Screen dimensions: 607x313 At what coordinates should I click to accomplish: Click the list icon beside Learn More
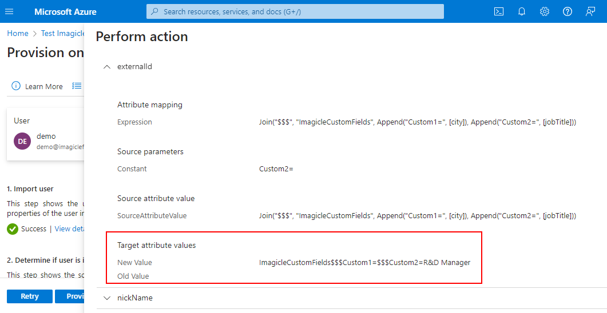click(x=76, y=86)
